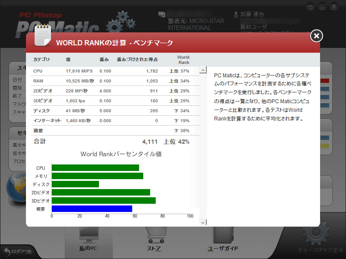Click the computer icon beside manufacturer info
346x259 pixels.
click(162, 14)
